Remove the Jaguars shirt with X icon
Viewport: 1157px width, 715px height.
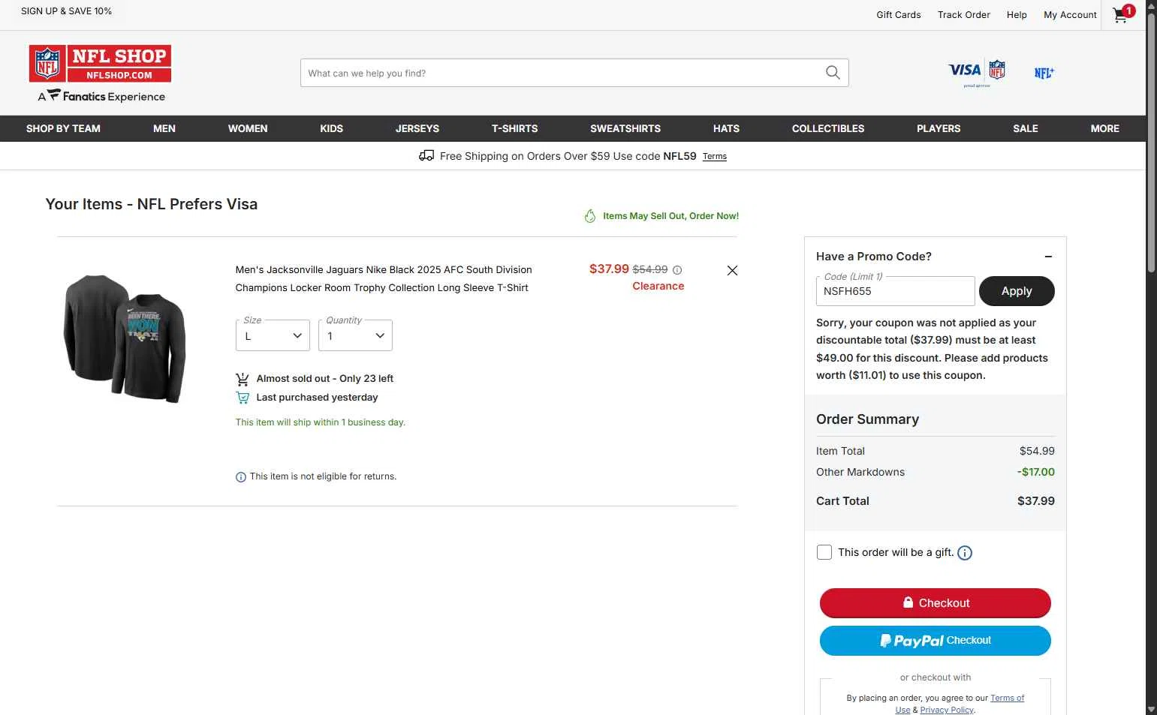pyautogui.click(x=732, y=270)
